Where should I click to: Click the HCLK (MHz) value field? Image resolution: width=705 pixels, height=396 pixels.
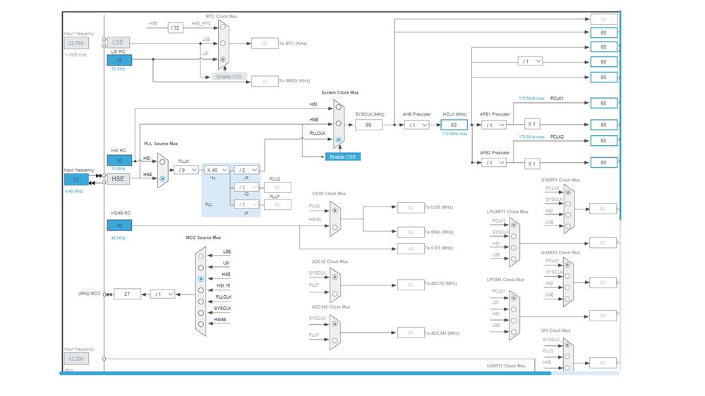pos(454,125)
